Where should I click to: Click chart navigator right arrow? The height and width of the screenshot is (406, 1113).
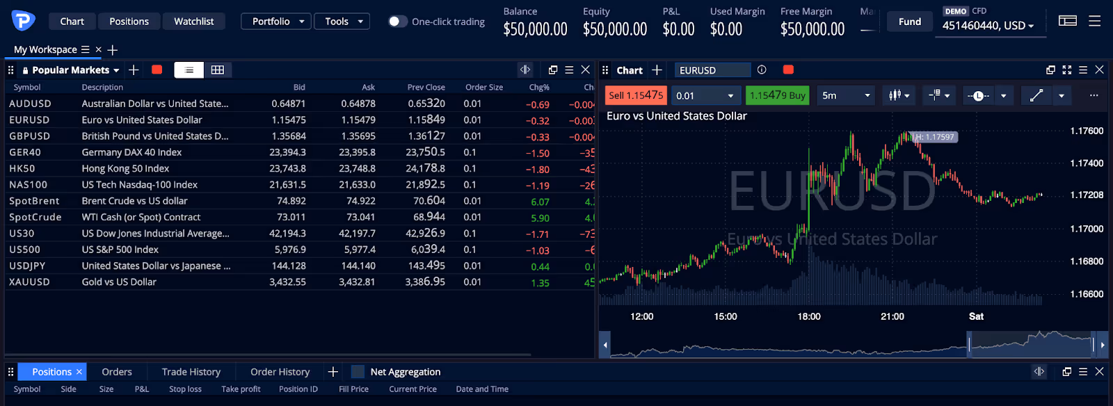[1103, 345]
